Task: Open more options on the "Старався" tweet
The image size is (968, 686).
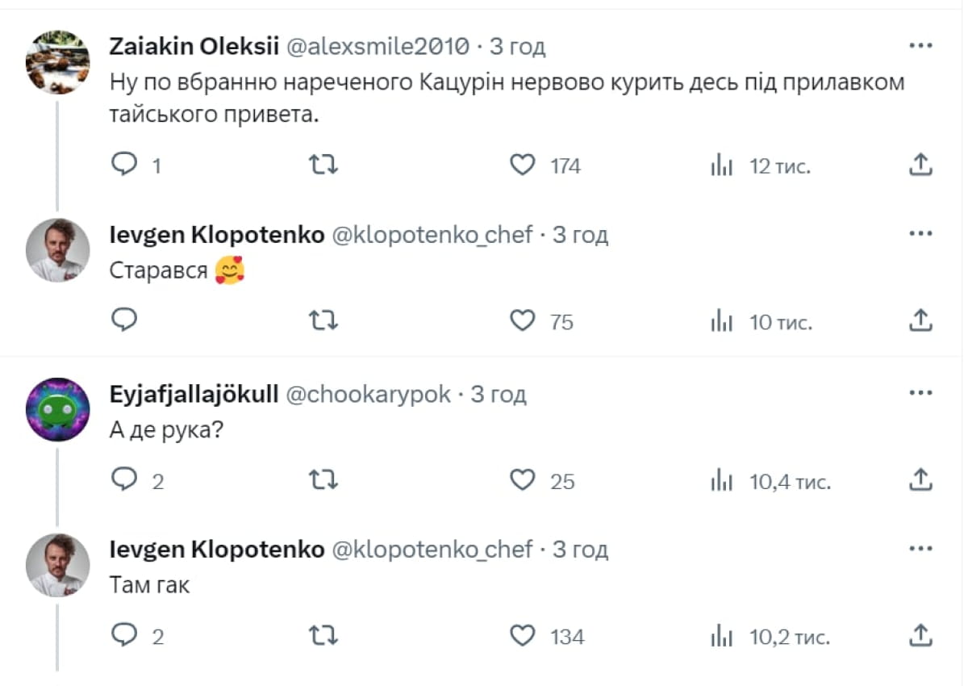Action: (920, 234)
